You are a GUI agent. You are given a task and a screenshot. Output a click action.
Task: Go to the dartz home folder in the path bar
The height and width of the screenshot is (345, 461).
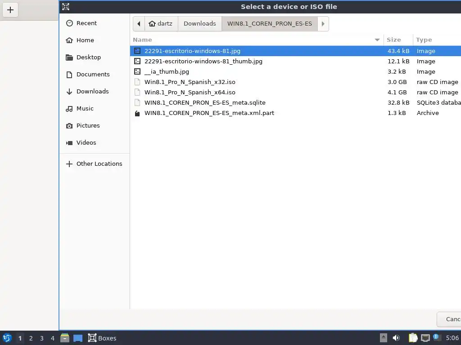click(161, 24)
